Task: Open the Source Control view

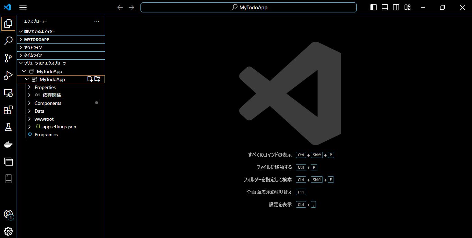Action: (x=8, y=58)
